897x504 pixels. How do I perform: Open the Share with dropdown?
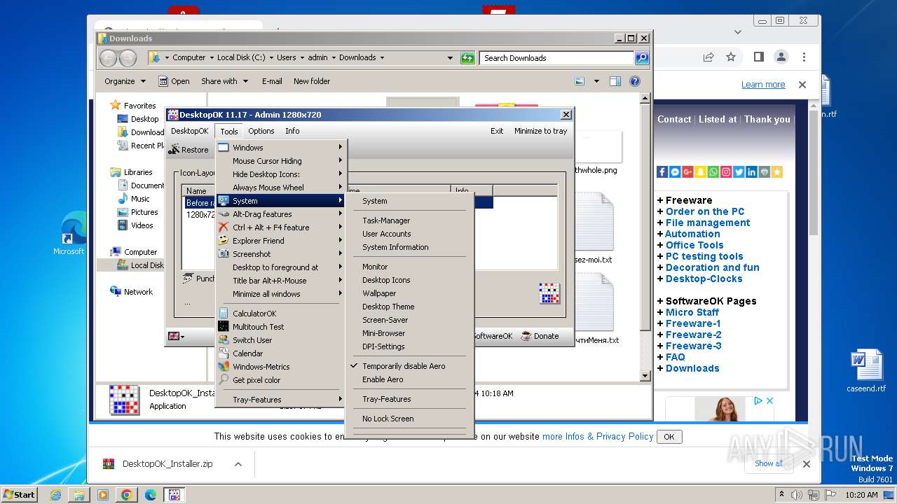(x=224, y=81)
